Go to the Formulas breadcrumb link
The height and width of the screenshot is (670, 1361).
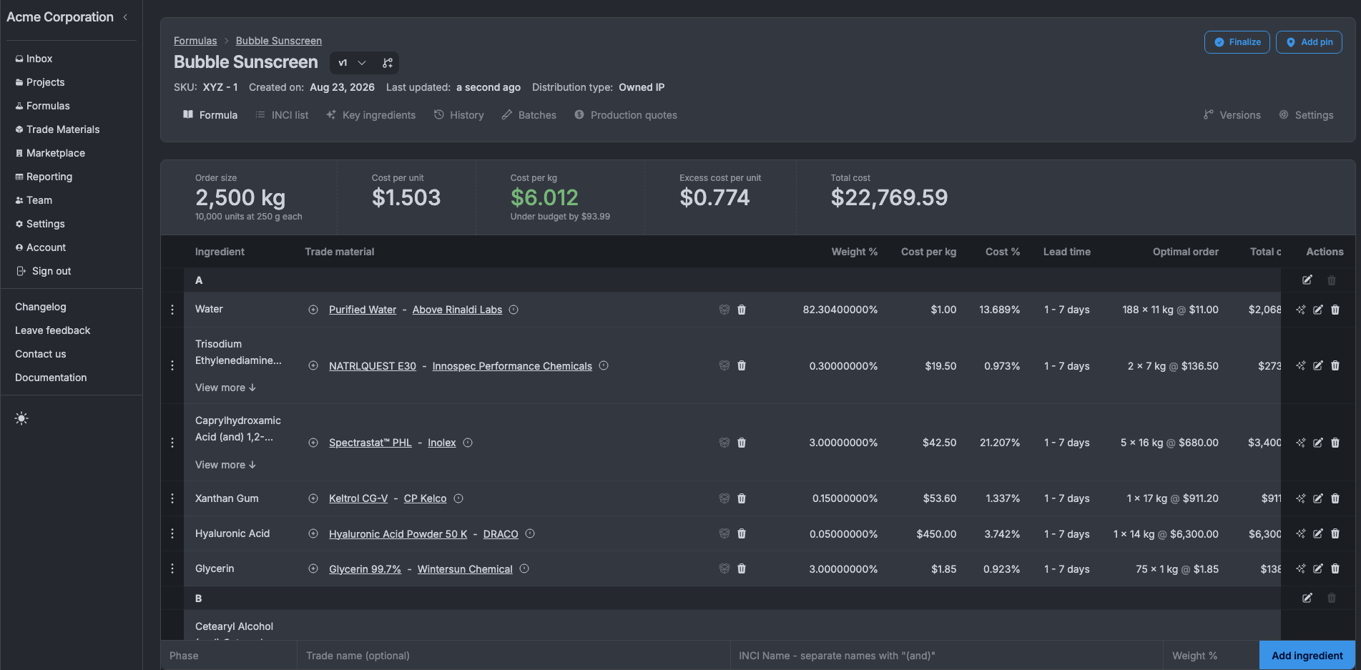coord(195,41)
